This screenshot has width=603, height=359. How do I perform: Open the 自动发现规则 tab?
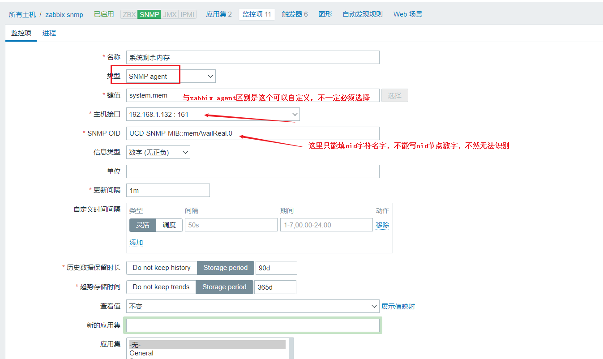click(363, 14)
